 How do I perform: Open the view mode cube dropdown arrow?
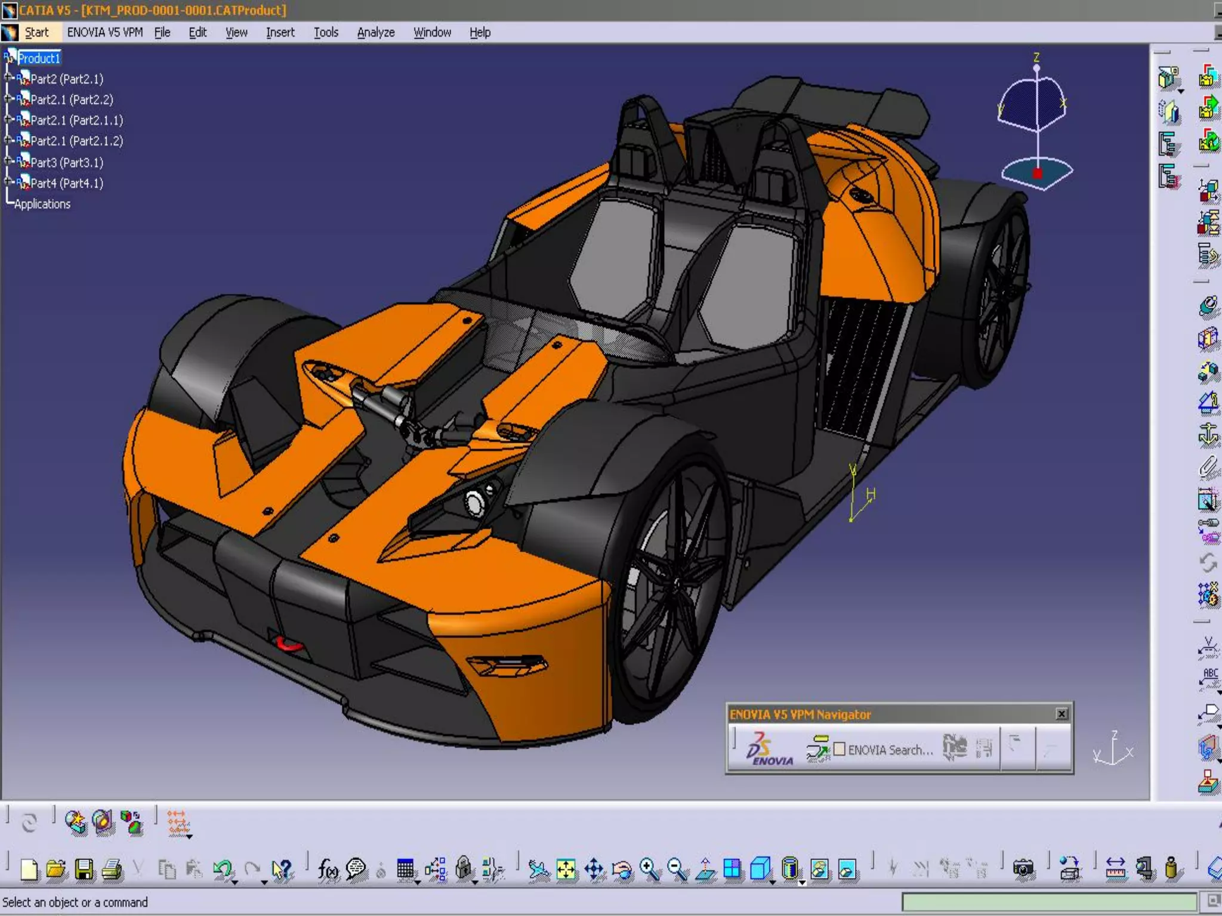(773, 882)
